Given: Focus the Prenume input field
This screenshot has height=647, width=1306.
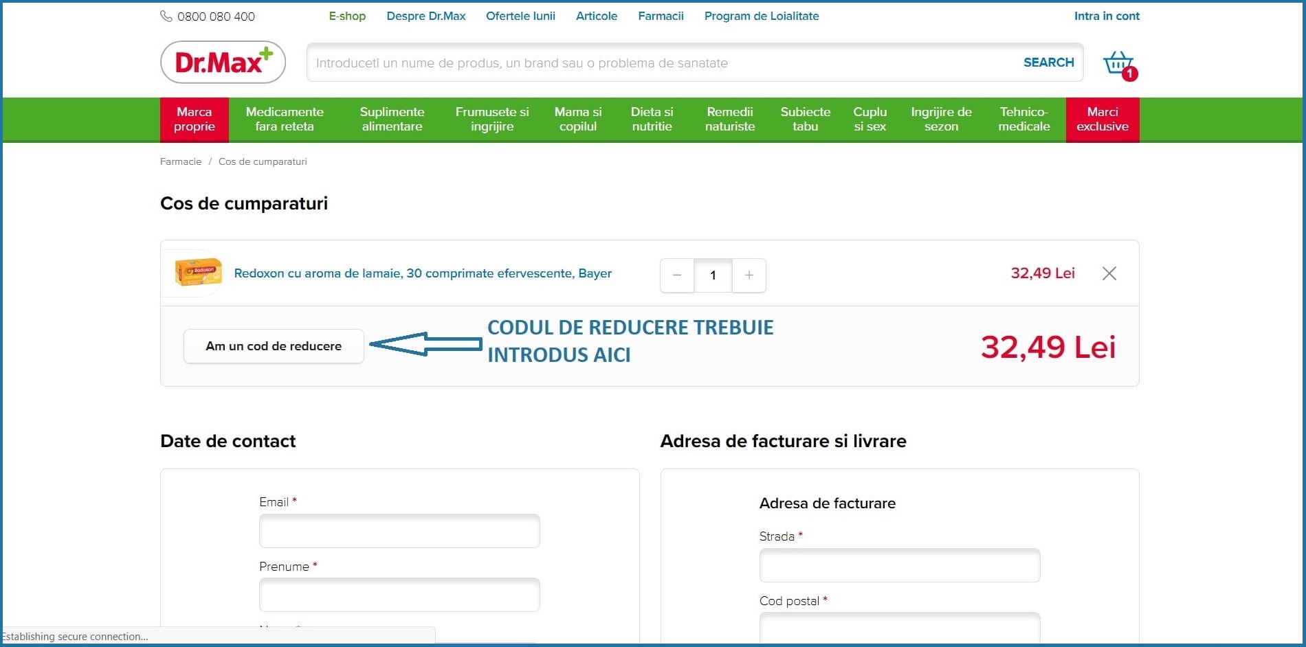Looking at the screenshot, I should [x=399, y=595].
